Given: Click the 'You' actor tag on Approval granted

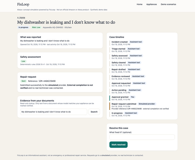Looking at the screenshot, I should click(133, 97).
